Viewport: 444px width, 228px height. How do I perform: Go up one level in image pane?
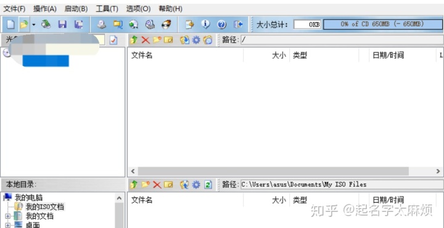tap(134, 40)
